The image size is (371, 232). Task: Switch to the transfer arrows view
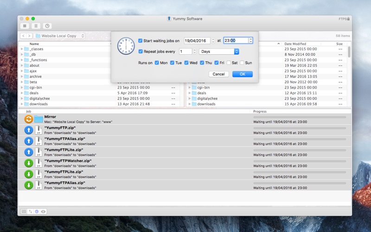(x=31, y=212)
